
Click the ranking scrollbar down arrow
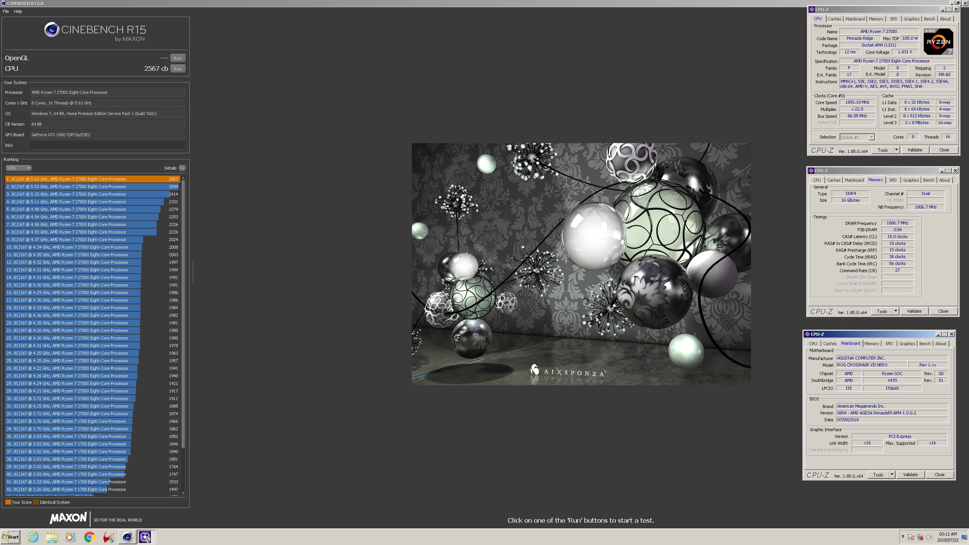[183, 493]
